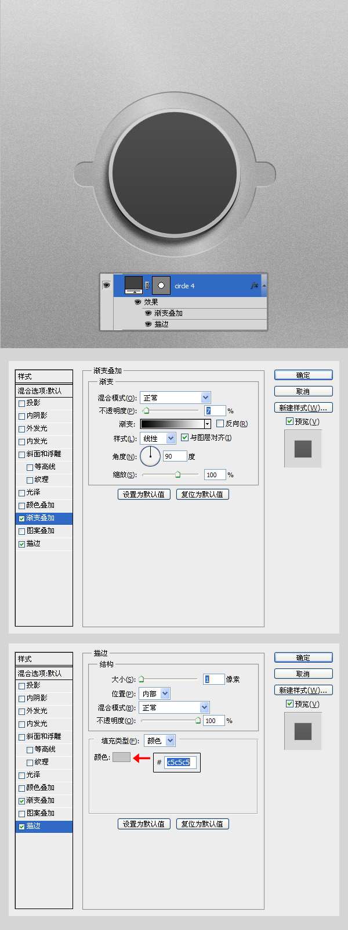This screenshot has width=348, height=930.
Task: Enable 纹理 checkbox in Gradient Overlay dialog
Action: click(30, 480)
